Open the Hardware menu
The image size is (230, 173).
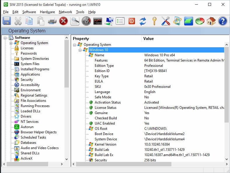click(x=48, y=12)
